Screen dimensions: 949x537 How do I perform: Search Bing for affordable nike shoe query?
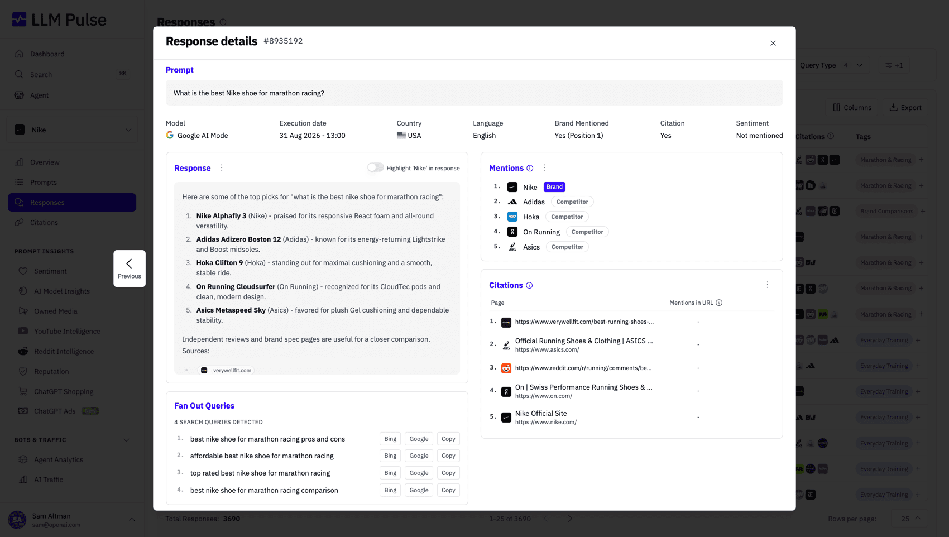tap(390, 456)
